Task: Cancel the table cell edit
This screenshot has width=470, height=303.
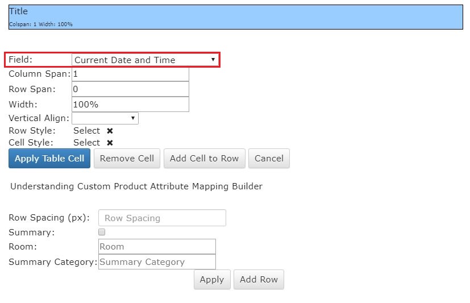Action: click(x=269, y=158)
